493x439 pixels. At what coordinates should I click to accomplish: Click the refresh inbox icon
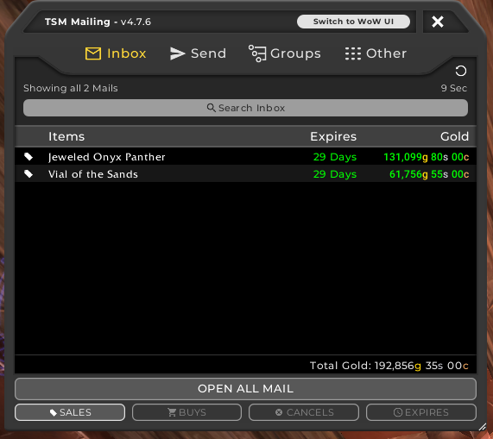[461, 71]
